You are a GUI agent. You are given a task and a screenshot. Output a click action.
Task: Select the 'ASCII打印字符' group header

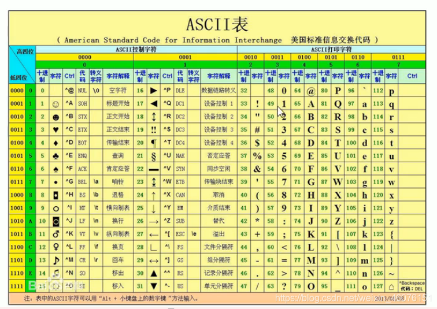[x=331, y=50]
